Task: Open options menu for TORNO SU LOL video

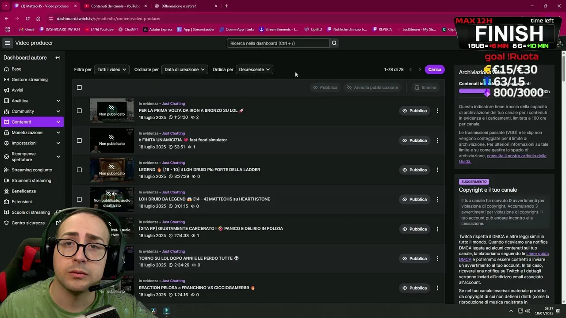Action: [437, 259]
